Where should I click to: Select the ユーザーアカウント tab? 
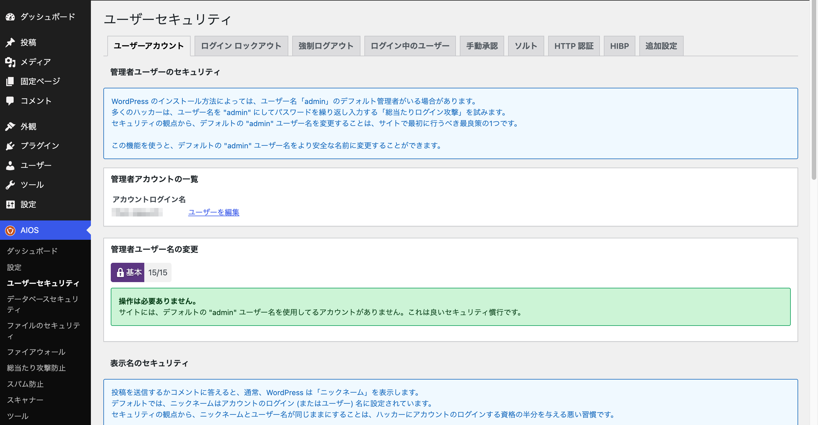149,46
